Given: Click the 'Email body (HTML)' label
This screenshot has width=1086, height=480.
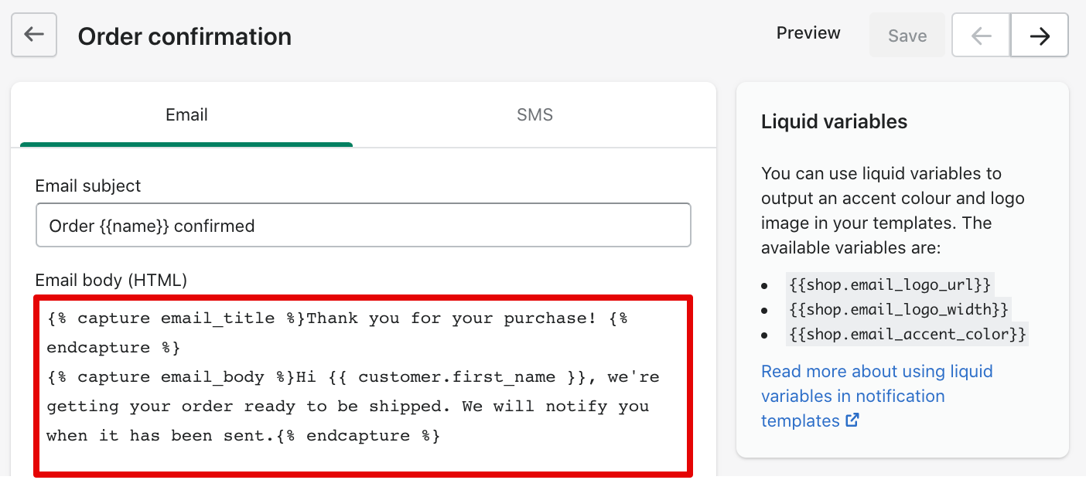Looking at the screenshot, I should point(111,280).
